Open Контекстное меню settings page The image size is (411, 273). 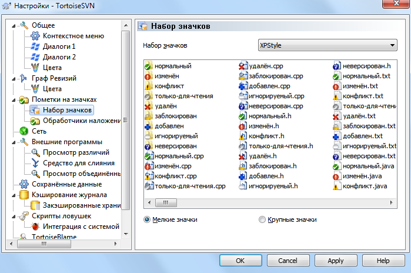[x=73, y=36]
